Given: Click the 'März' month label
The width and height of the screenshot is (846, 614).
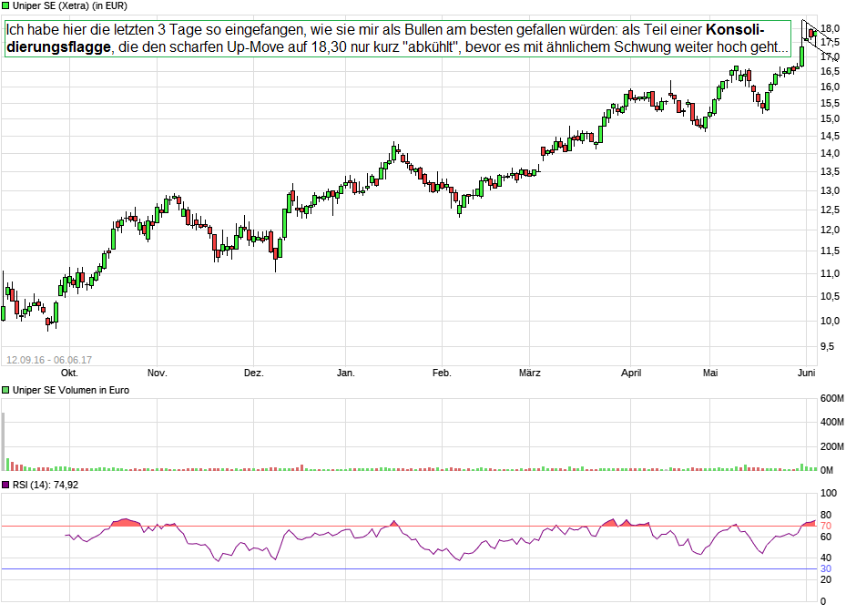Looking at the screenshot, I should 529,373.
